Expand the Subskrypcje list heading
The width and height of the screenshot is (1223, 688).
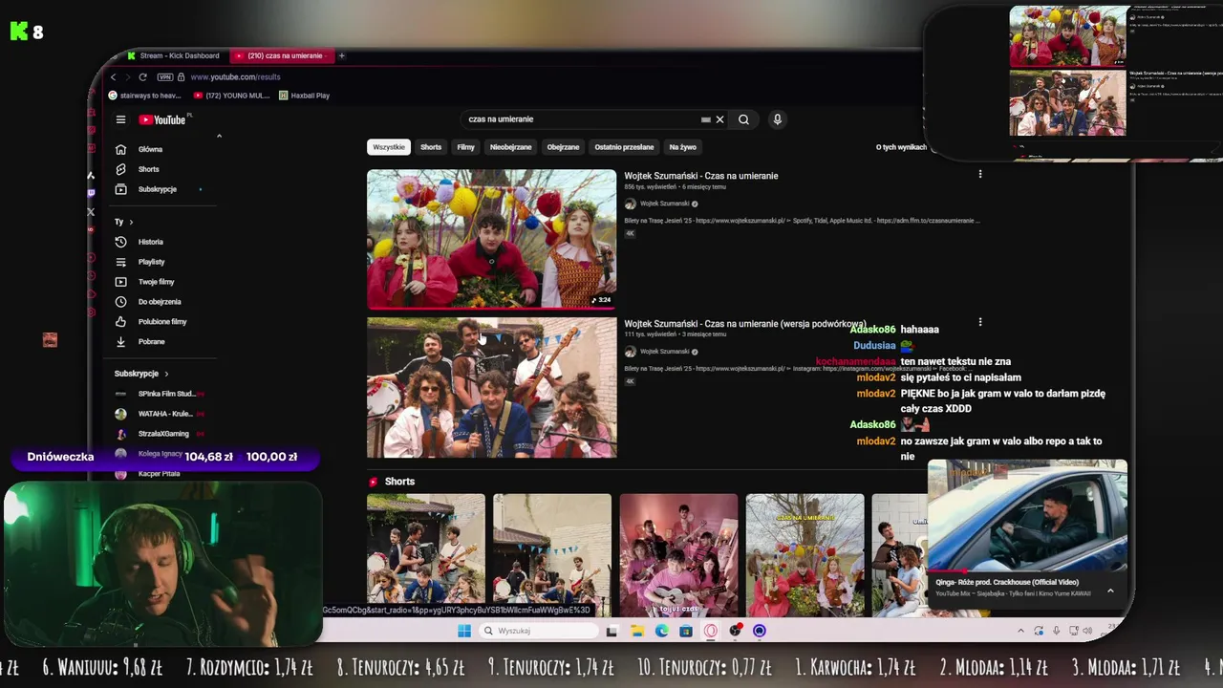(141, 374)
